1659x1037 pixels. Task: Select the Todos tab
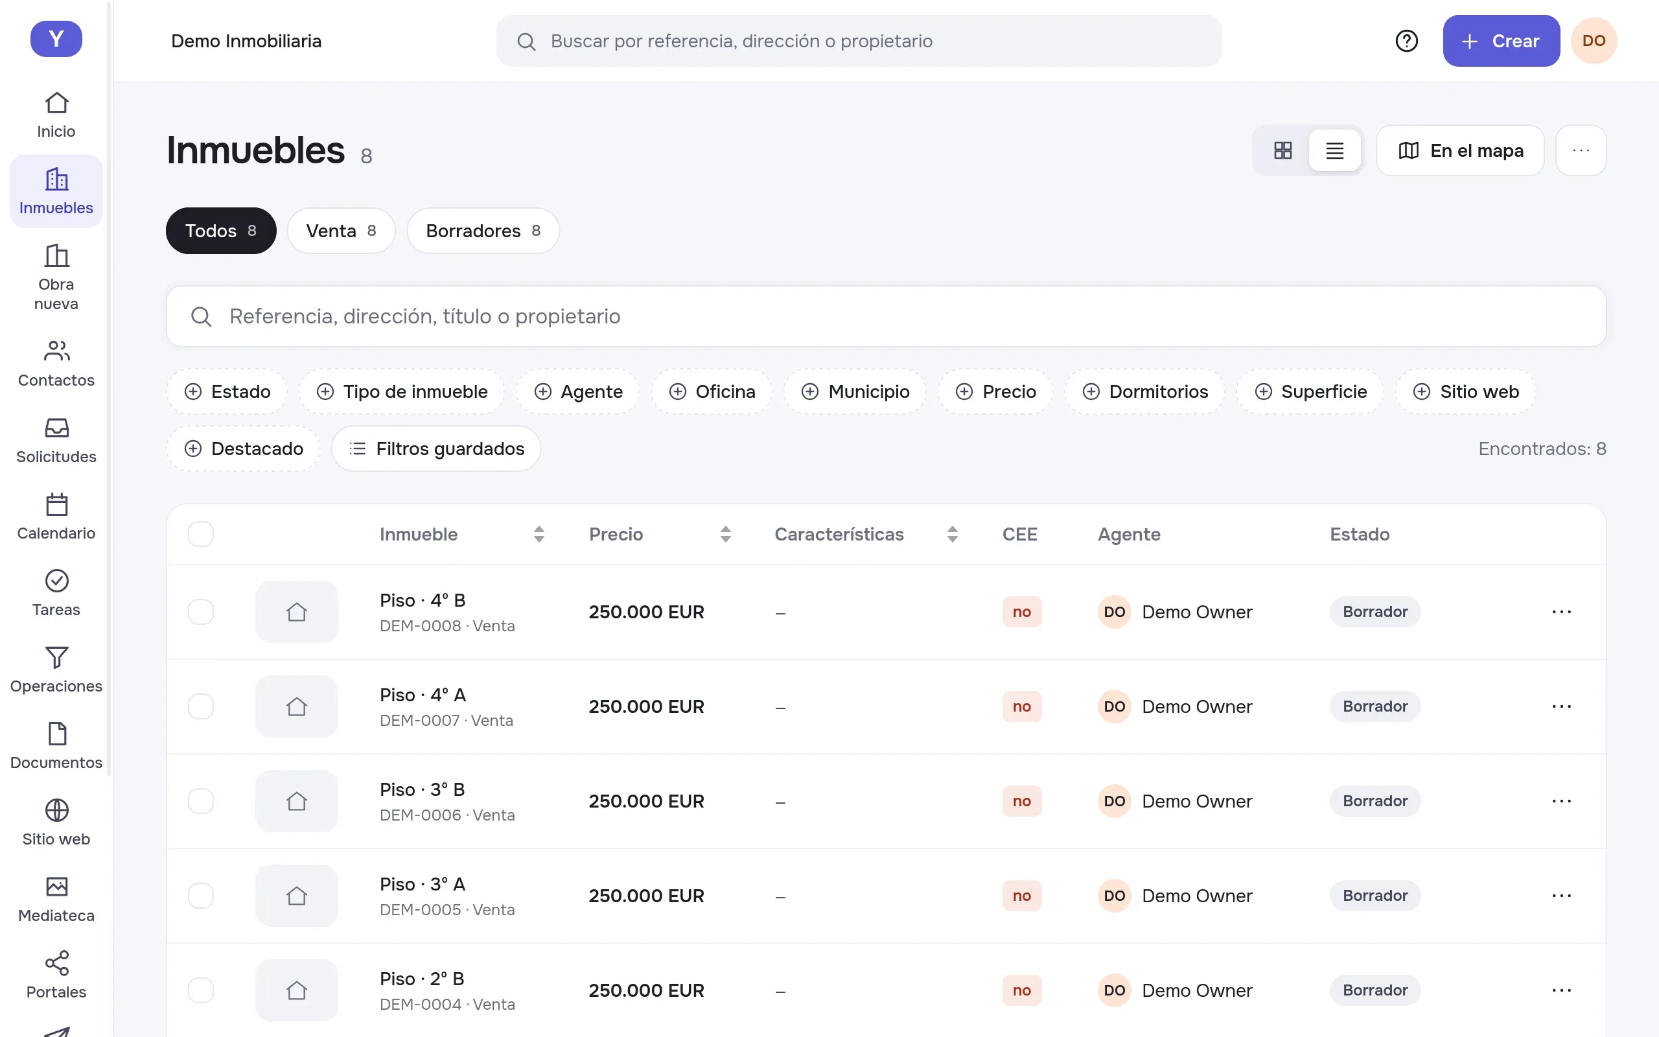point(221,231)
